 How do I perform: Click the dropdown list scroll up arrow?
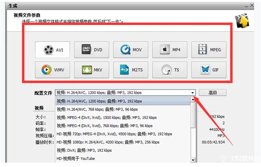click(x=193, y=100)
